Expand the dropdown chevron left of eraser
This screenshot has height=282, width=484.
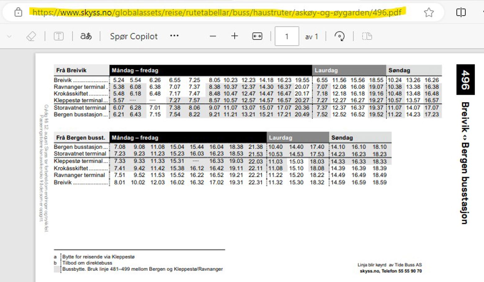point(9,36)
